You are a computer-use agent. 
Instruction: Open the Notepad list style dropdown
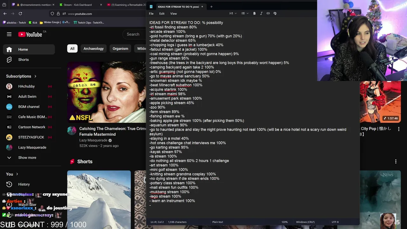coord(245,13)
